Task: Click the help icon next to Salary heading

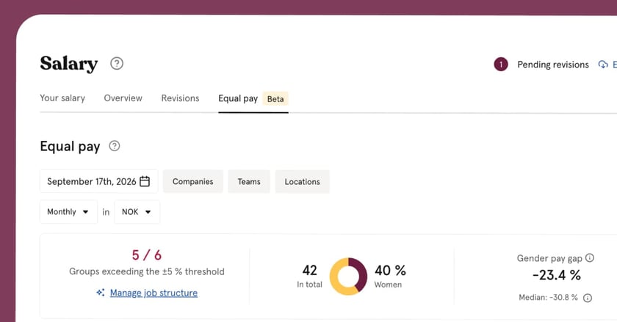Action: click(117, 63)
